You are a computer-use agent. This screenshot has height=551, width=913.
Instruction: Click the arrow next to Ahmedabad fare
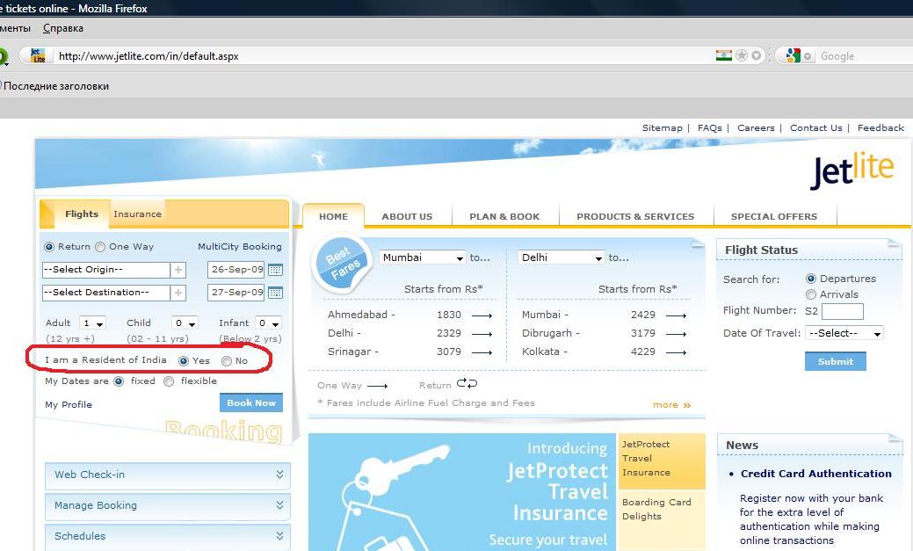[x=482, y=315]
